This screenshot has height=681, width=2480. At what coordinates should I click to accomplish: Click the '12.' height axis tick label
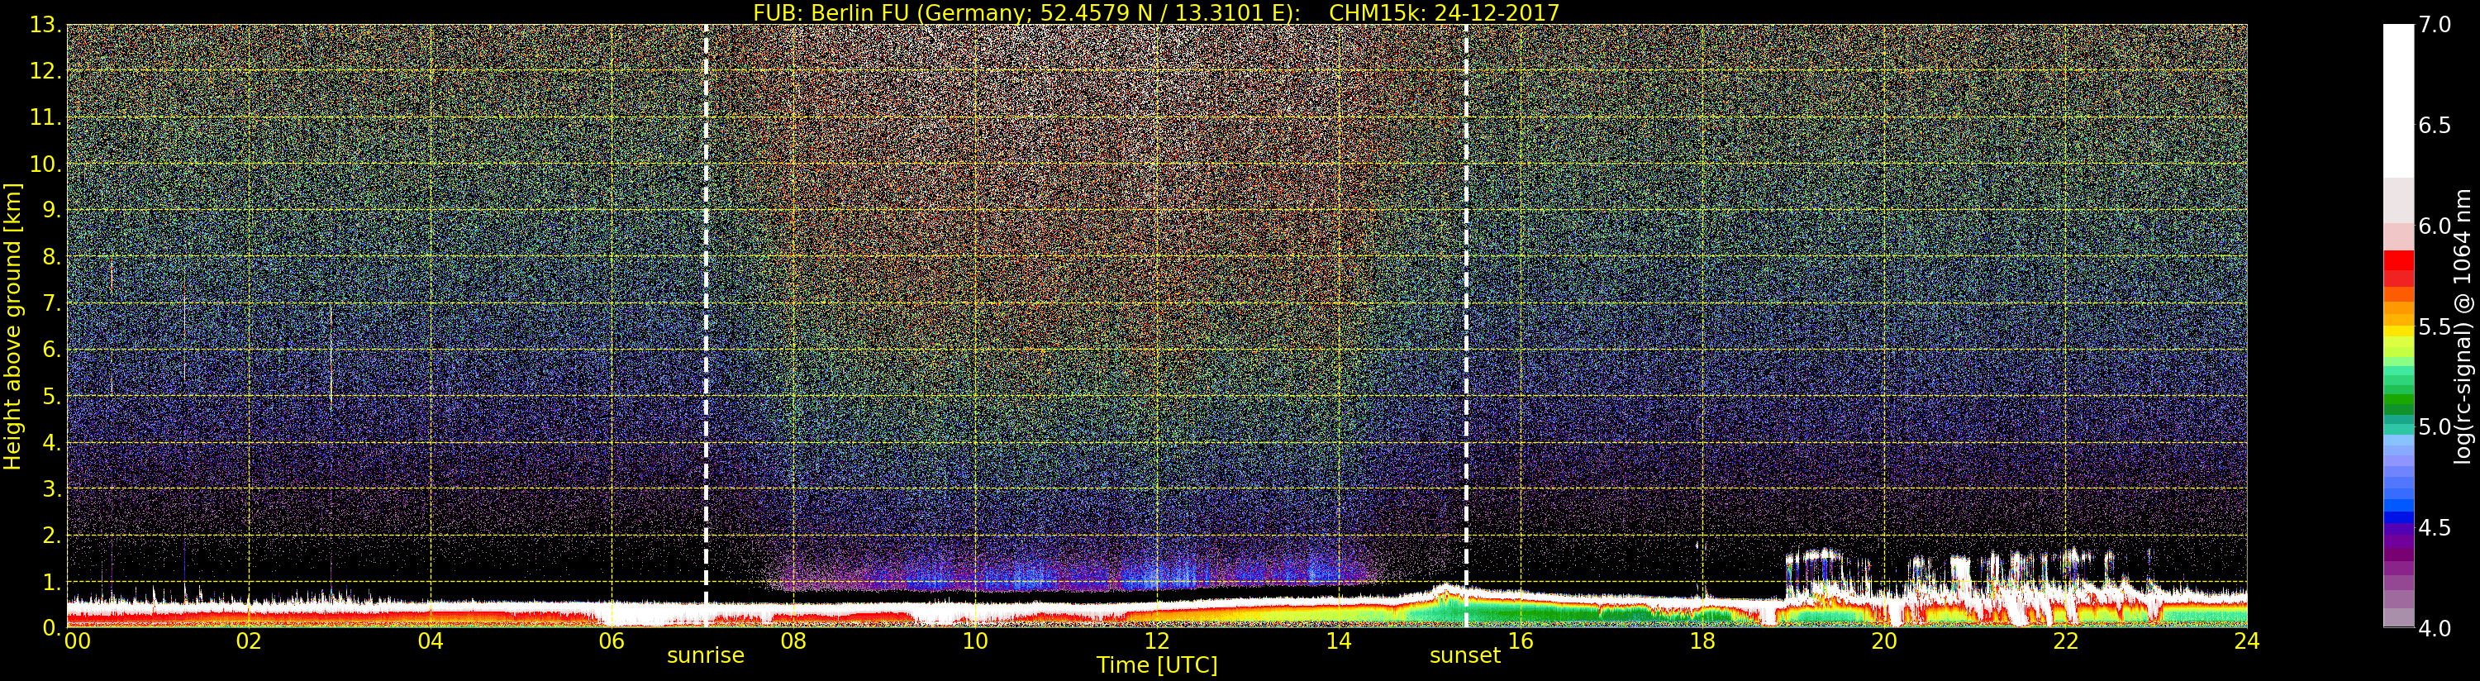(45, 71)
